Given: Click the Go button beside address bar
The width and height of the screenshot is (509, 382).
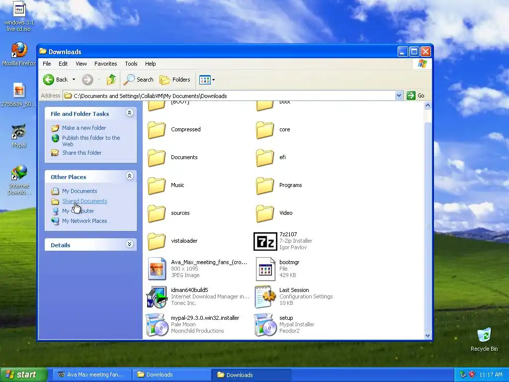Looking at the screenshot, I should pos(416,95).
